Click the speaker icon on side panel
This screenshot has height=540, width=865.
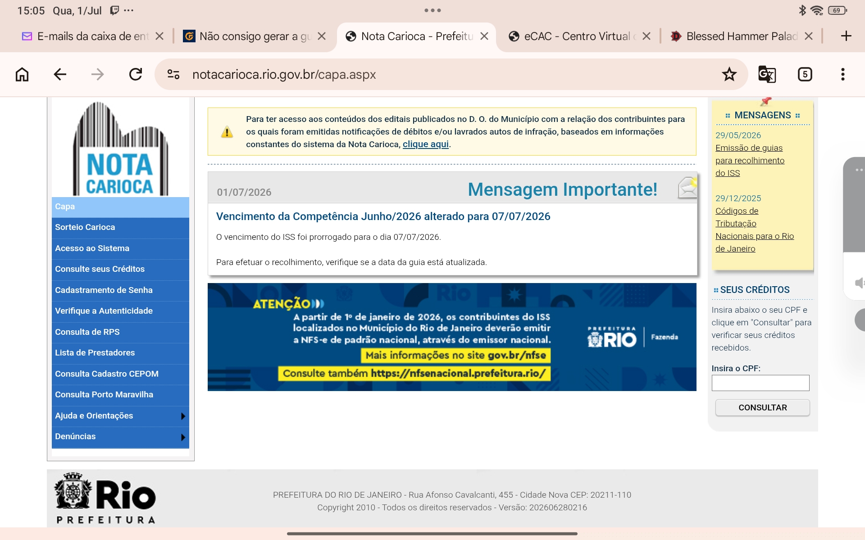pos(860,283)
